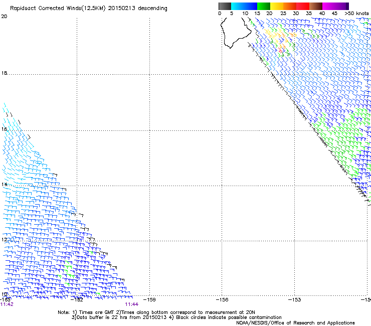
Task: Click the Hawaii Big Island coastline outline
Action: [x=236, y=33]
